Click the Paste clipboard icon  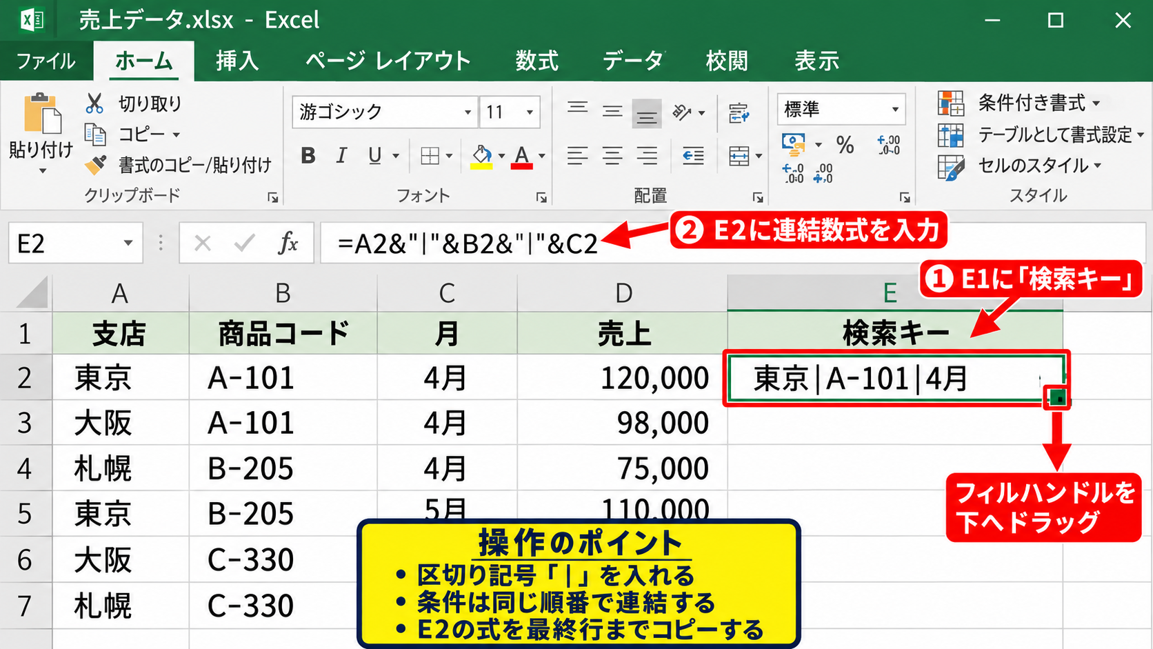(41, 113)
